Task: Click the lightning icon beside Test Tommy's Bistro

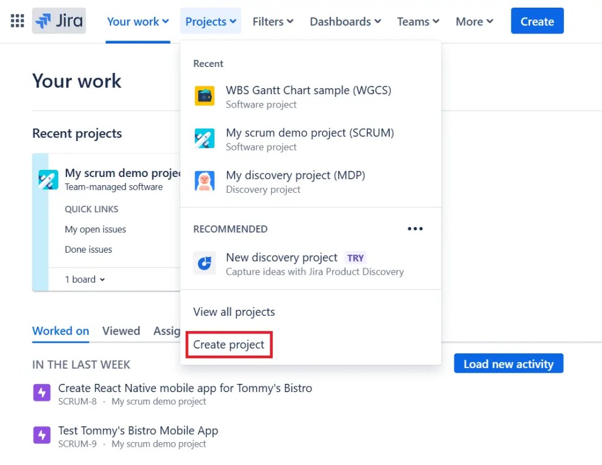Action: click(x=42, y=435)
